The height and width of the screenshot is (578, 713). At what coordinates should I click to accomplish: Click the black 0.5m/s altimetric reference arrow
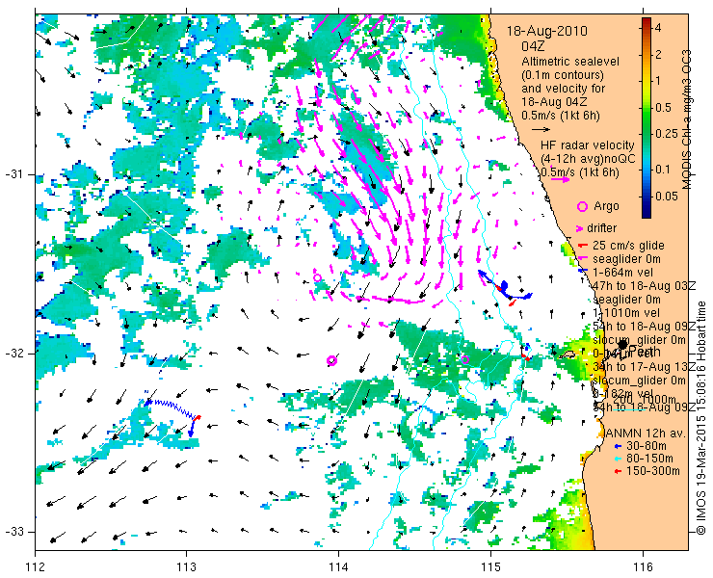click(x=541, y=130)
